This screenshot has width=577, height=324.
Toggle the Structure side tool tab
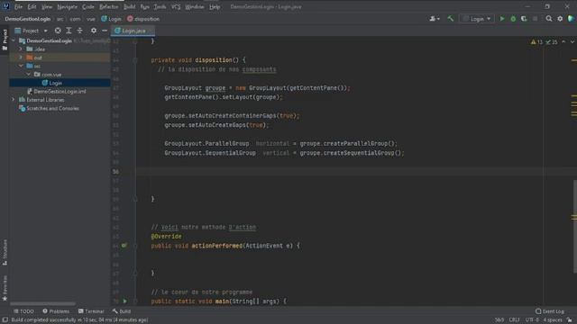(x=5, y=252)
